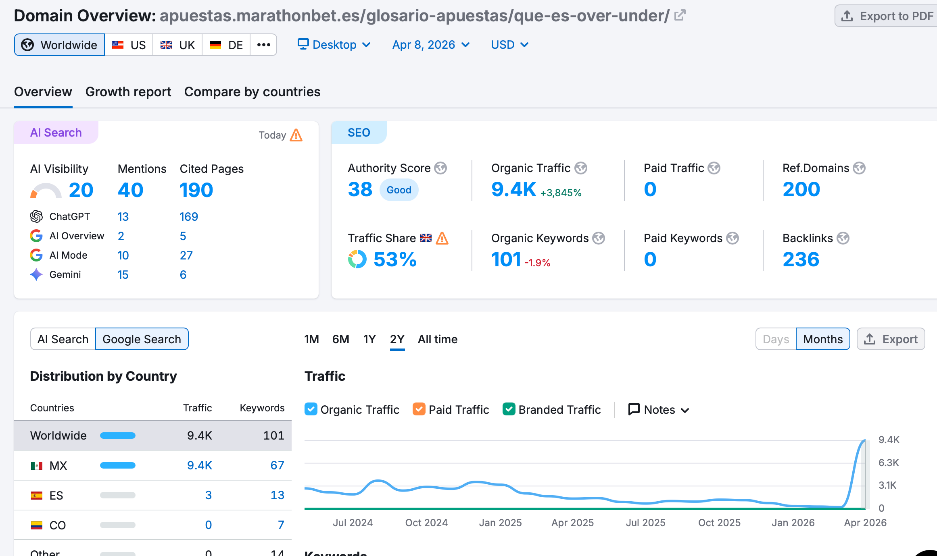
Task: Open the more countries ellipsis button
Action: pyautogui.click(x=263, y=45)
